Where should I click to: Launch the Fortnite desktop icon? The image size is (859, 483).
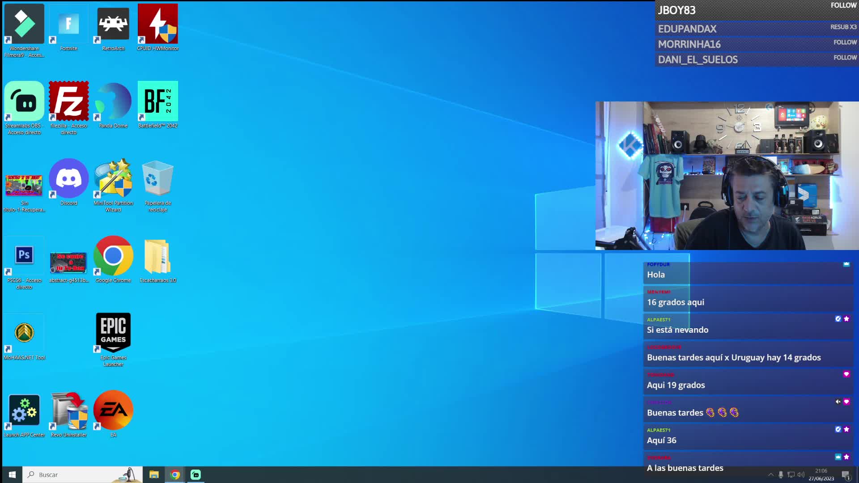68,27
